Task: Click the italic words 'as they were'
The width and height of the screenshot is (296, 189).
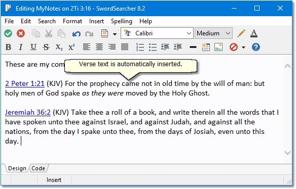Action: point(103,93)
